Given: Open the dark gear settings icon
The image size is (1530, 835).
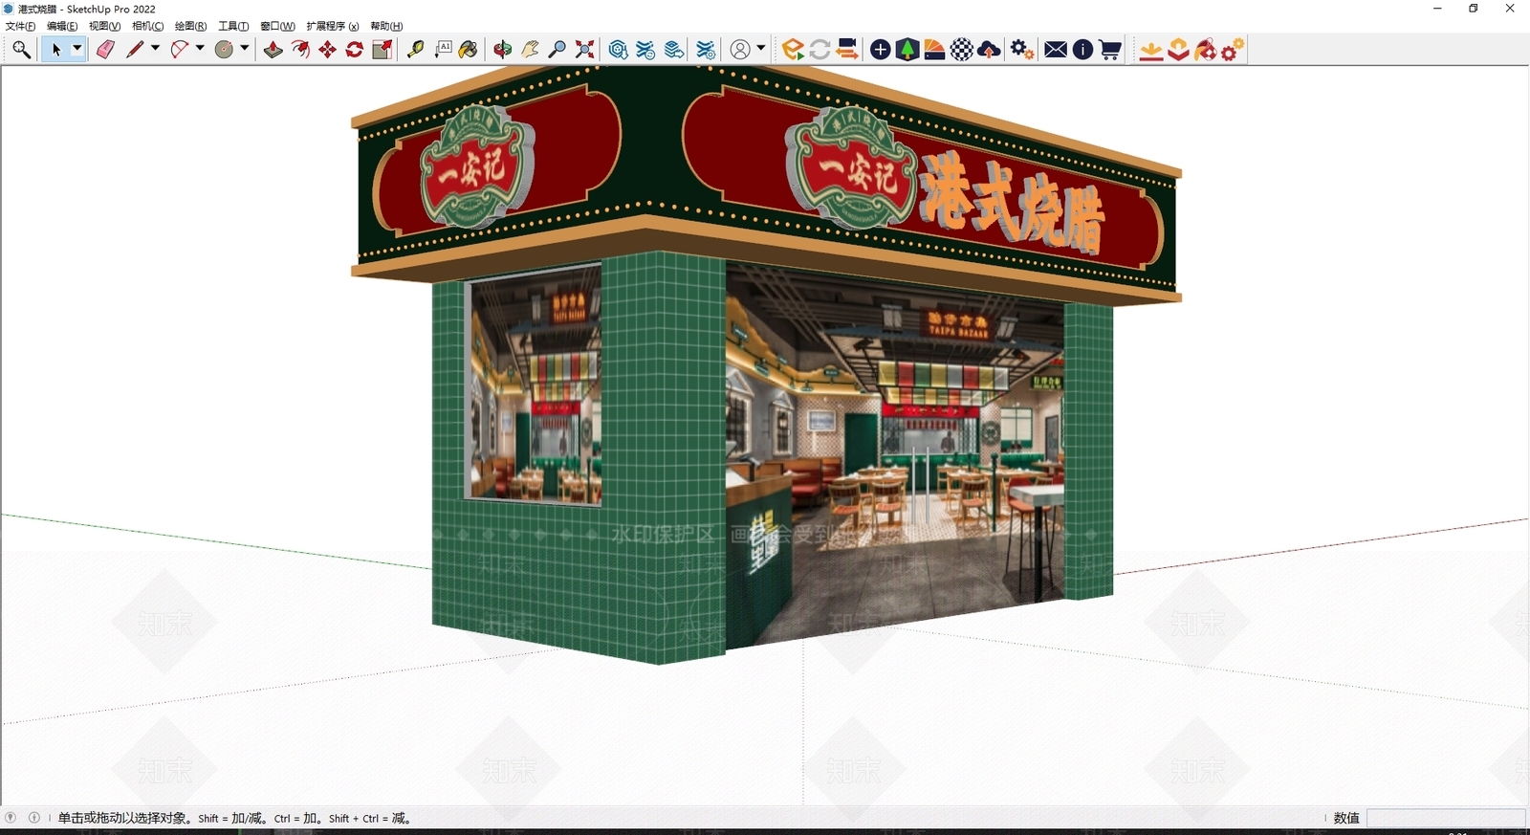Looking at the screenshot, I should (x=1022, y=50).
